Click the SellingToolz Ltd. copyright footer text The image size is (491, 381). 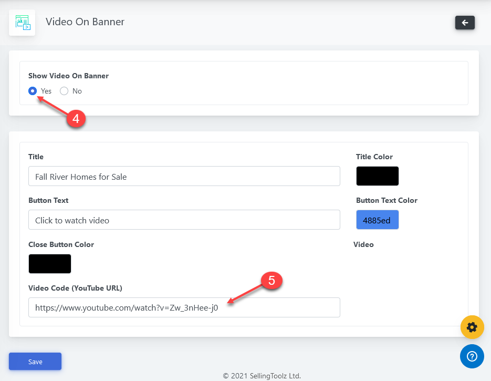pos(262,376)
